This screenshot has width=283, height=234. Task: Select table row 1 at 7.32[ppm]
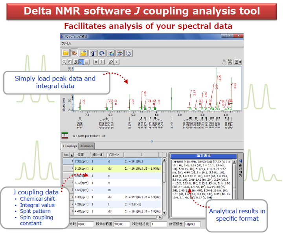tap(112, 161)
